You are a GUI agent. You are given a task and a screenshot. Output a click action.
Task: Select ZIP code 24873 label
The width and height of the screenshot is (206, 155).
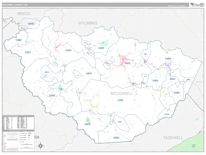pos(47,72)
